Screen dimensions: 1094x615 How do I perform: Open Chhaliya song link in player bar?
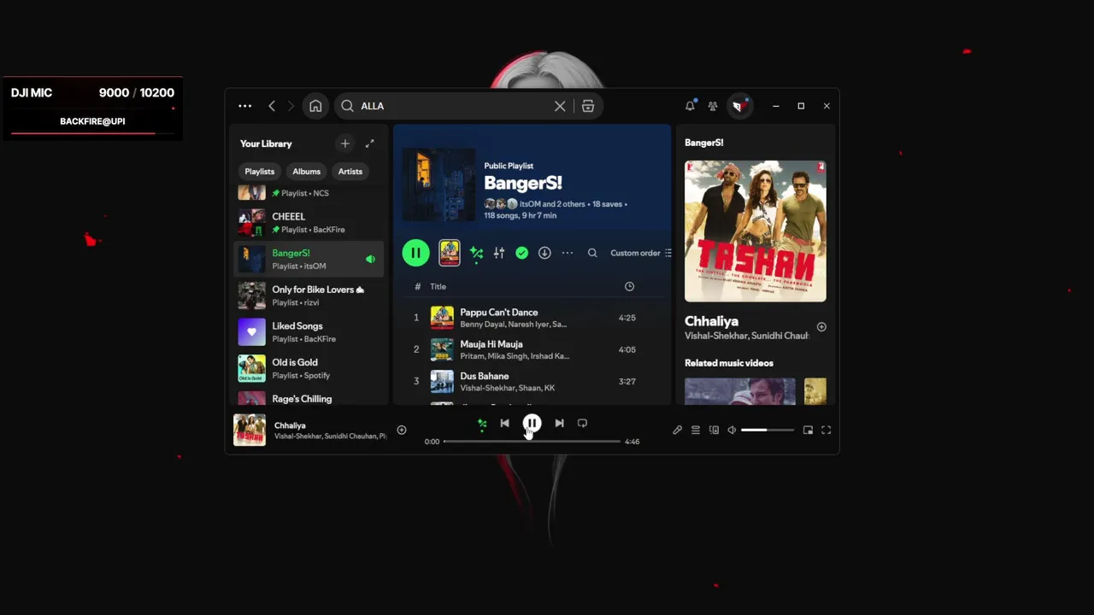tap(290, 425)
